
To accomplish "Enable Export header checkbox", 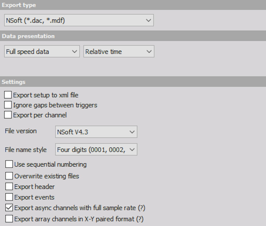I will pos(9,187).
